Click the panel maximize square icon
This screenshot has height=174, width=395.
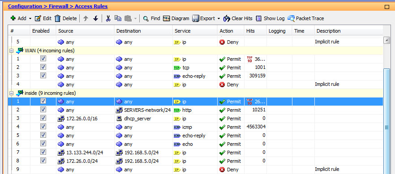pyautogui.click(x=386, y=7)
